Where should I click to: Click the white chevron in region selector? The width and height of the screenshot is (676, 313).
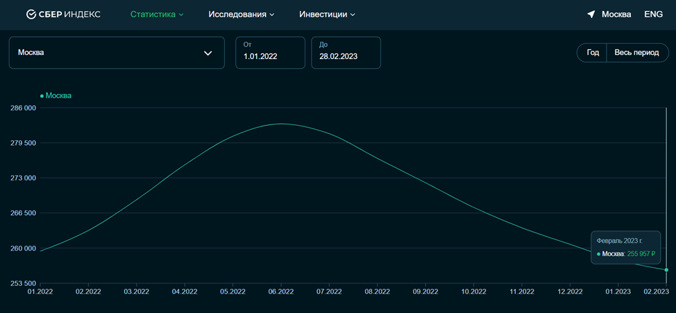point(208,53)
